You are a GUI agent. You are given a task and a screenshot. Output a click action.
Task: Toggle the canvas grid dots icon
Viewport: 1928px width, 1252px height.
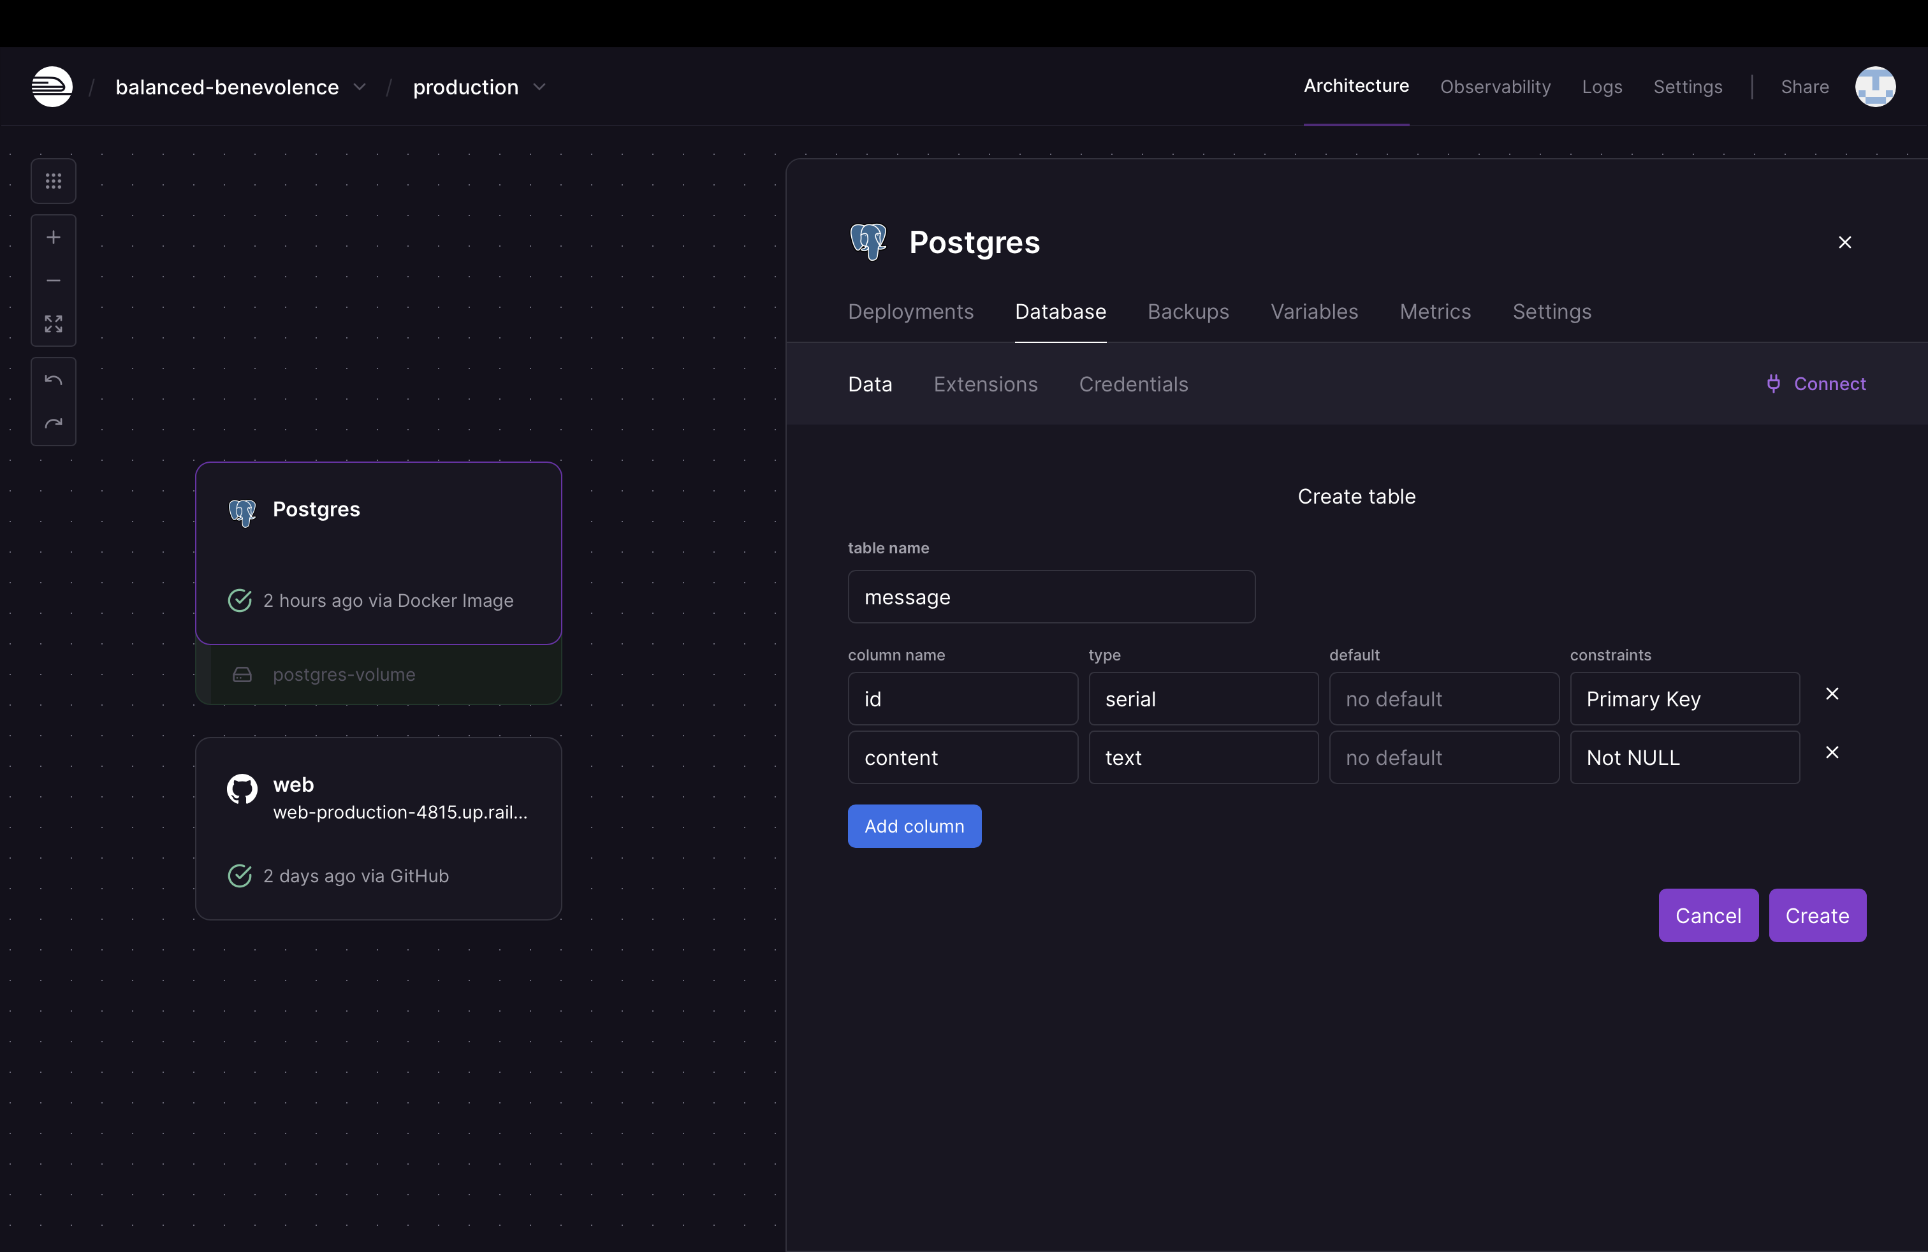[54, 182]
